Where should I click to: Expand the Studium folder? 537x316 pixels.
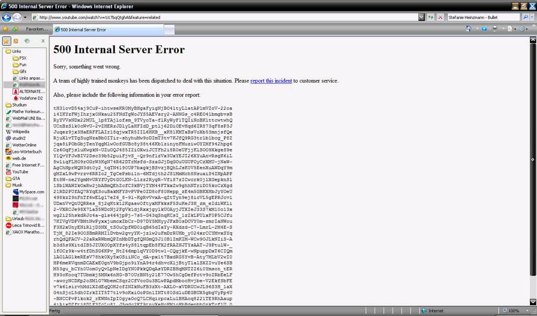pos(17,105)
